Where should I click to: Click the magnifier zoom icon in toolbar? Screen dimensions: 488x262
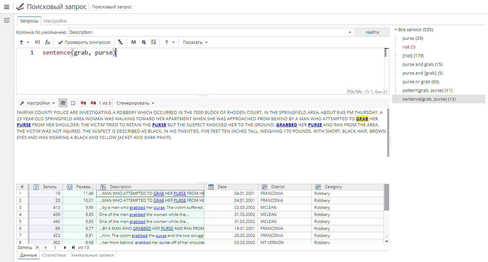(x=144, y=42)
